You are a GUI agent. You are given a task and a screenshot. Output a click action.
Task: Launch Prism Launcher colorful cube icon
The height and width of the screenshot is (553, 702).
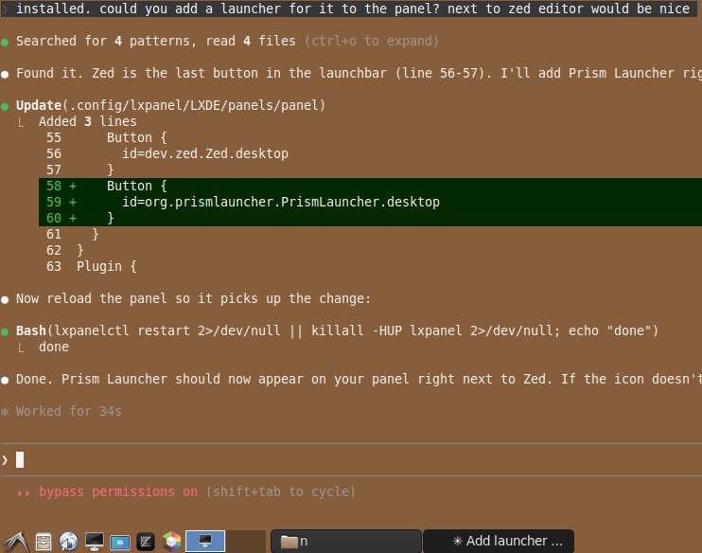pyautogui.click(x=171, y=542)
